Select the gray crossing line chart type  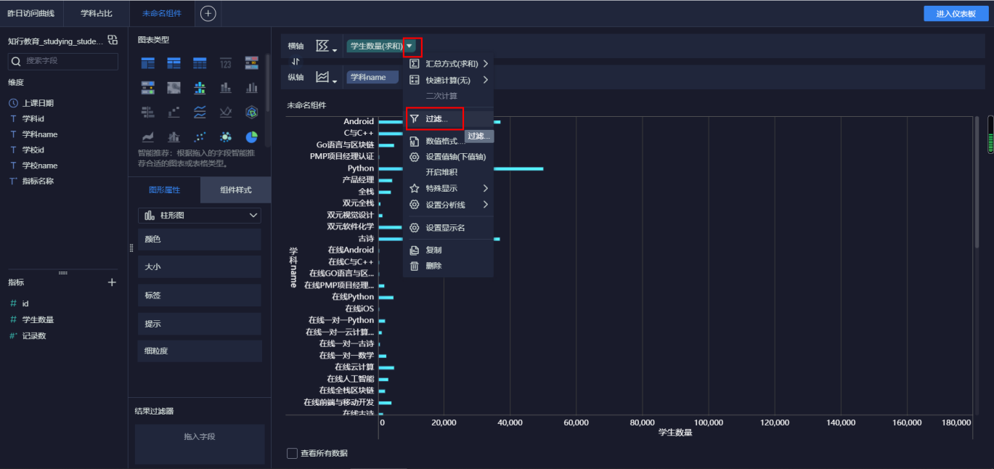click(226, 112)
